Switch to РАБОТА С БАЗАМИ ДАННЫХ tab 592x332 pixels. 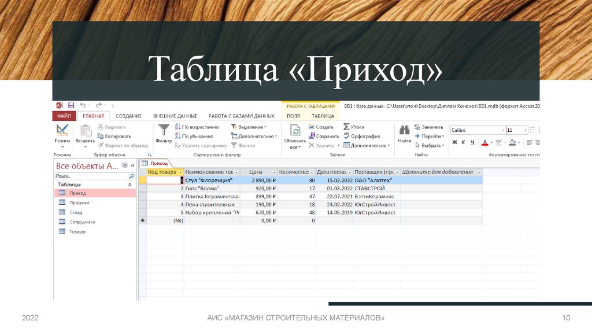click(242, 116)
